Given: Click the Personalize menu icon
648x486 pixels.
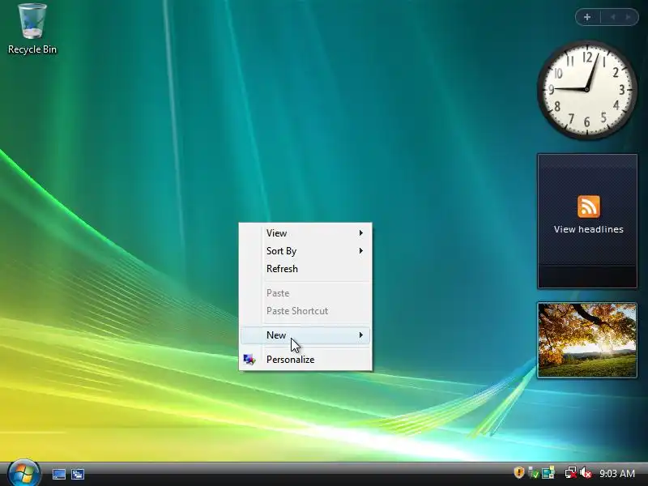Looking at the screenshot, I should (249, 360).
